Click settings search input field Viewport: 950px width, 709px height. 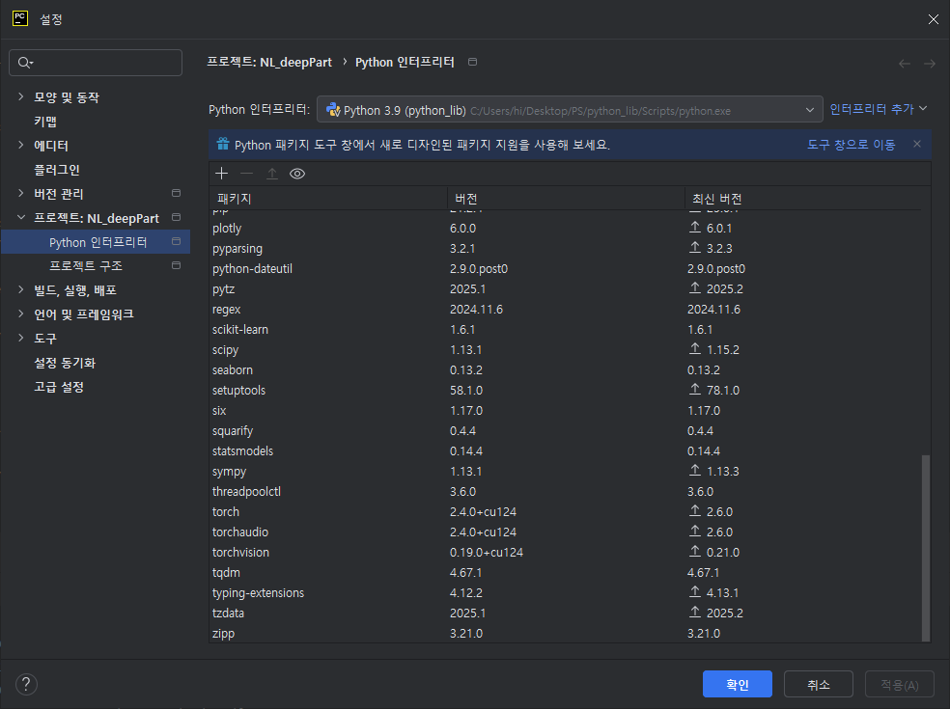(96, 63)
